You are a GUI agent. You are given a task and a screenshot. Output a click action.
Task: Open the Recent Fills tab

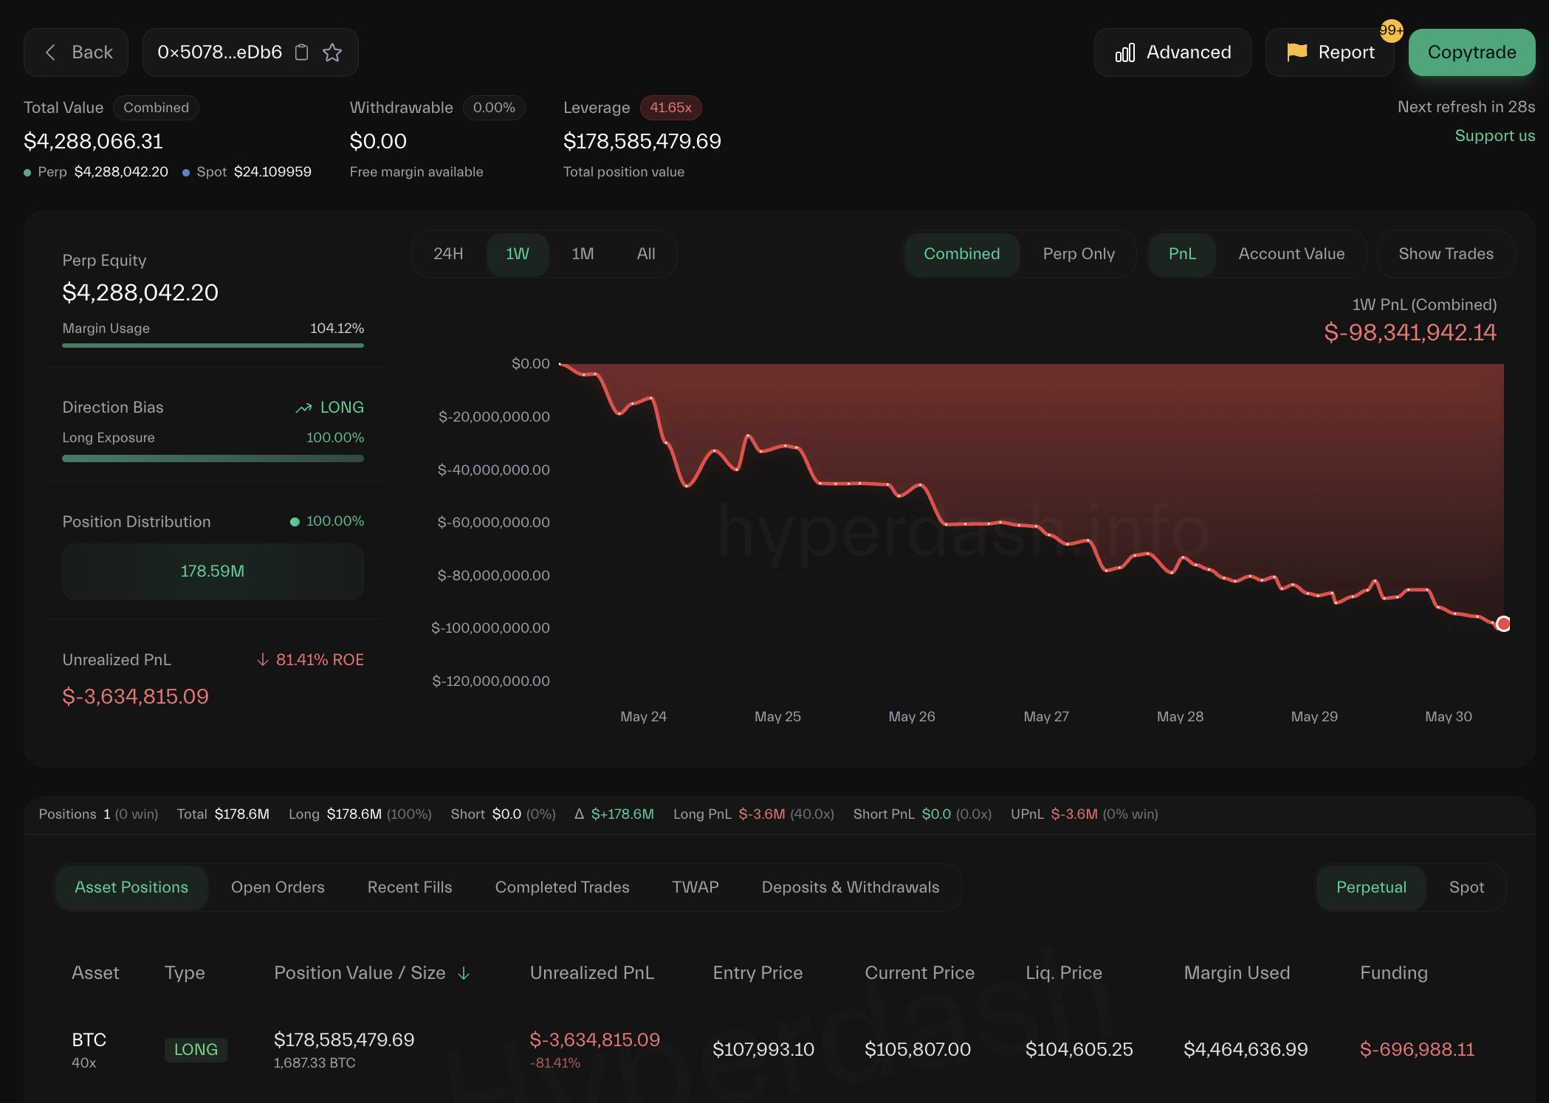[x=409, y=887]
